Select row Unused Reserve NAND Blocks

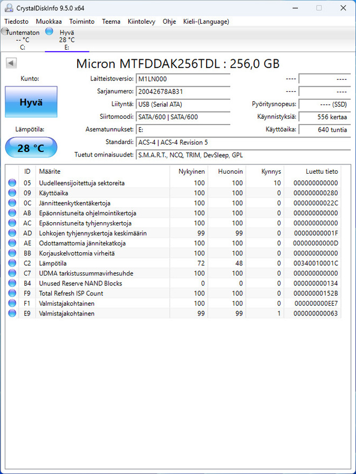point(173,283)
